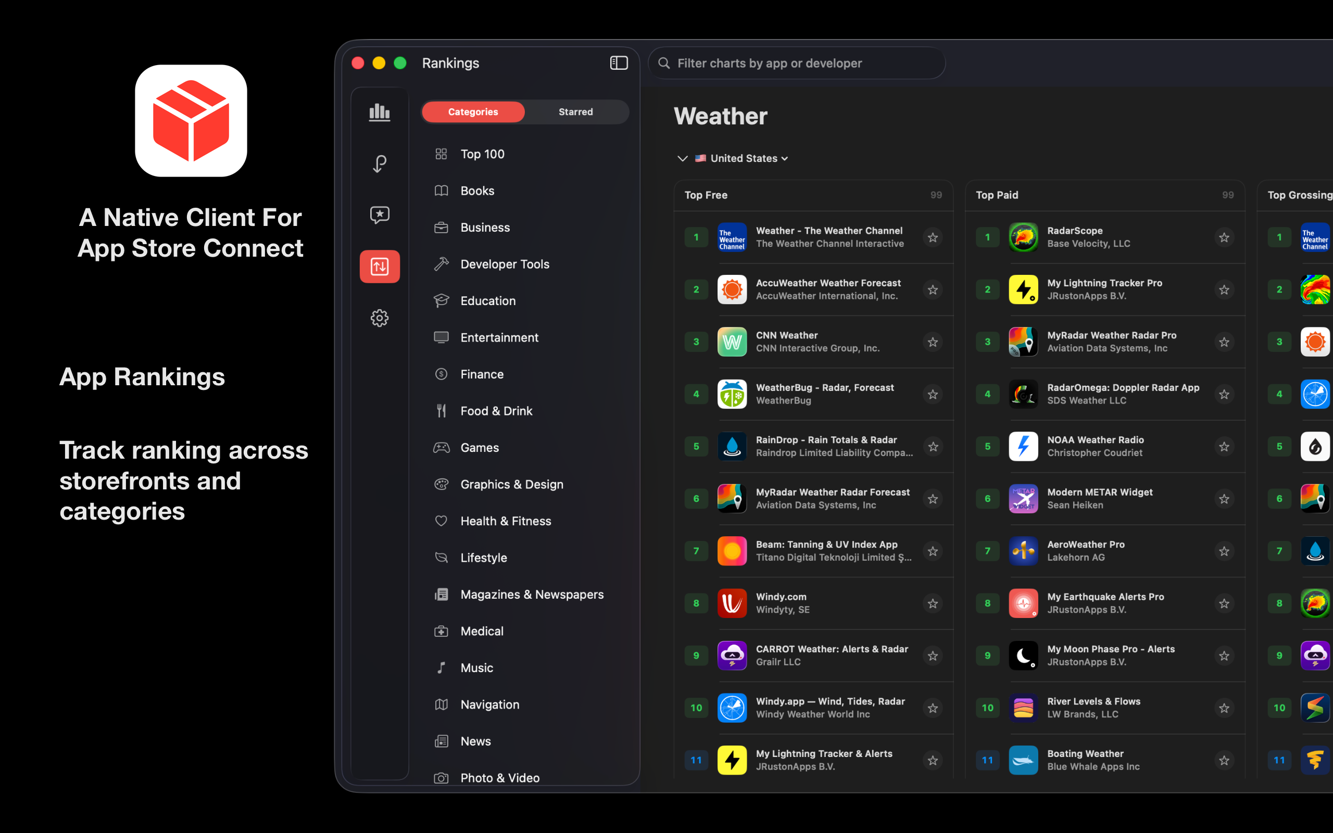Switch to the Starred tab
The width and height of the screenshot is (1333, 833).
point(575,112)
